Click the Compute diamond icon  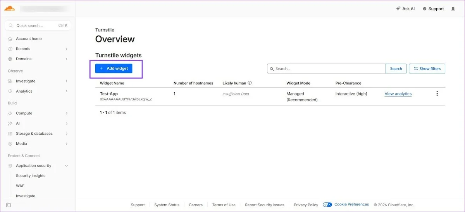10,113
